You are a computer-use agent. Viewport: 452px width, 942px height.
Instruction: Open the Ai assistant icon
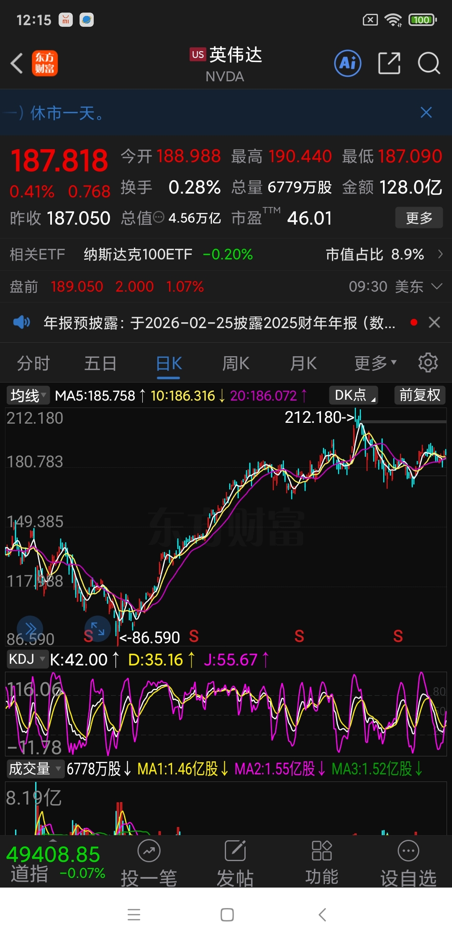coord(348,63)
